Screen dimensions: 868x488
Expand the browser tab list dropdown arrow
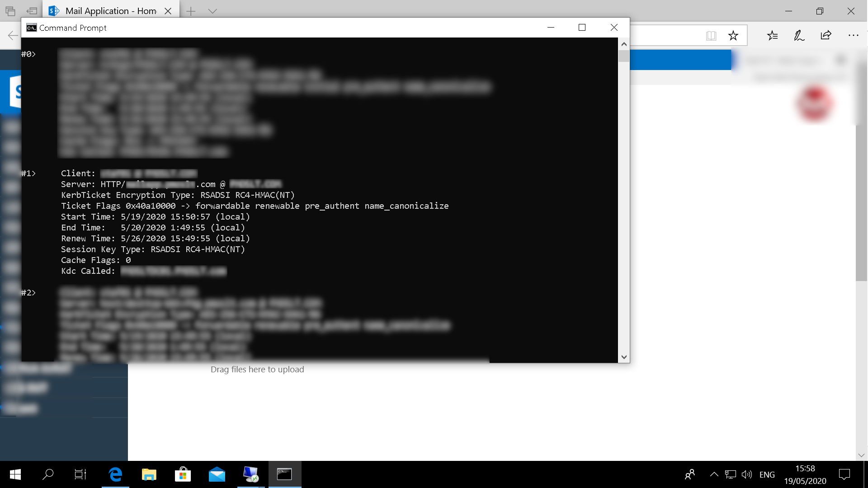[212, 11]
